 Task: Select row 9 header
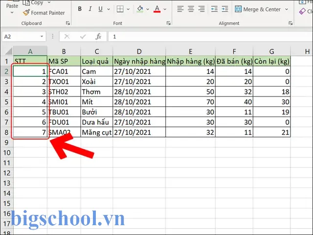click(6, 142)
